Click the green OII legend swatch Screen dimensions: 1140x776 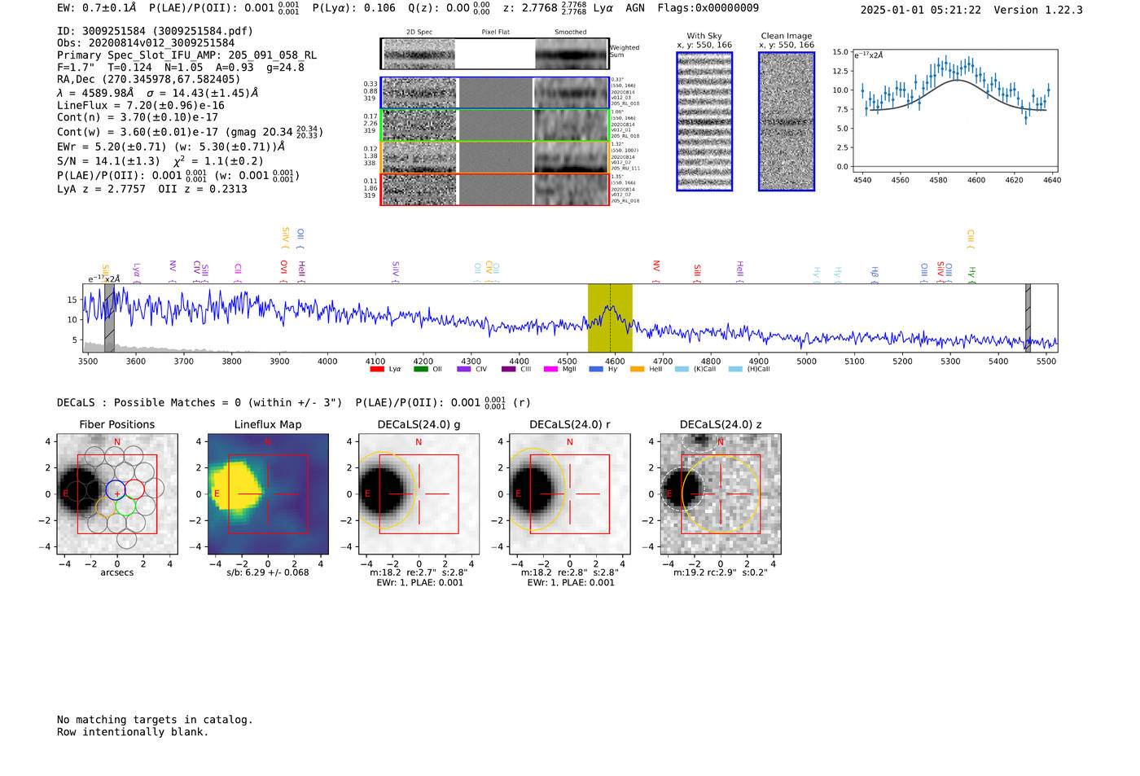(420, 369)
